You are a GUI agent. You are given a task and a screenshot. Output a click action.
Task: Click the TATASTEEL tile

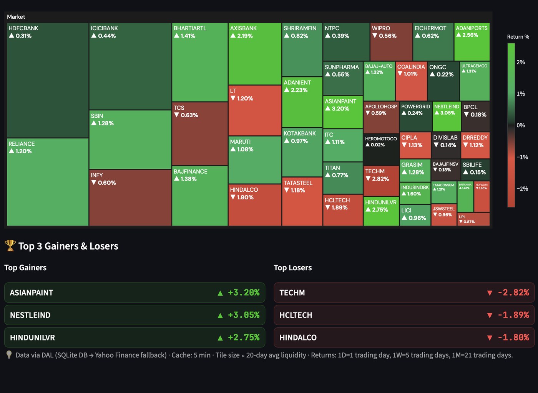[302, 202]
